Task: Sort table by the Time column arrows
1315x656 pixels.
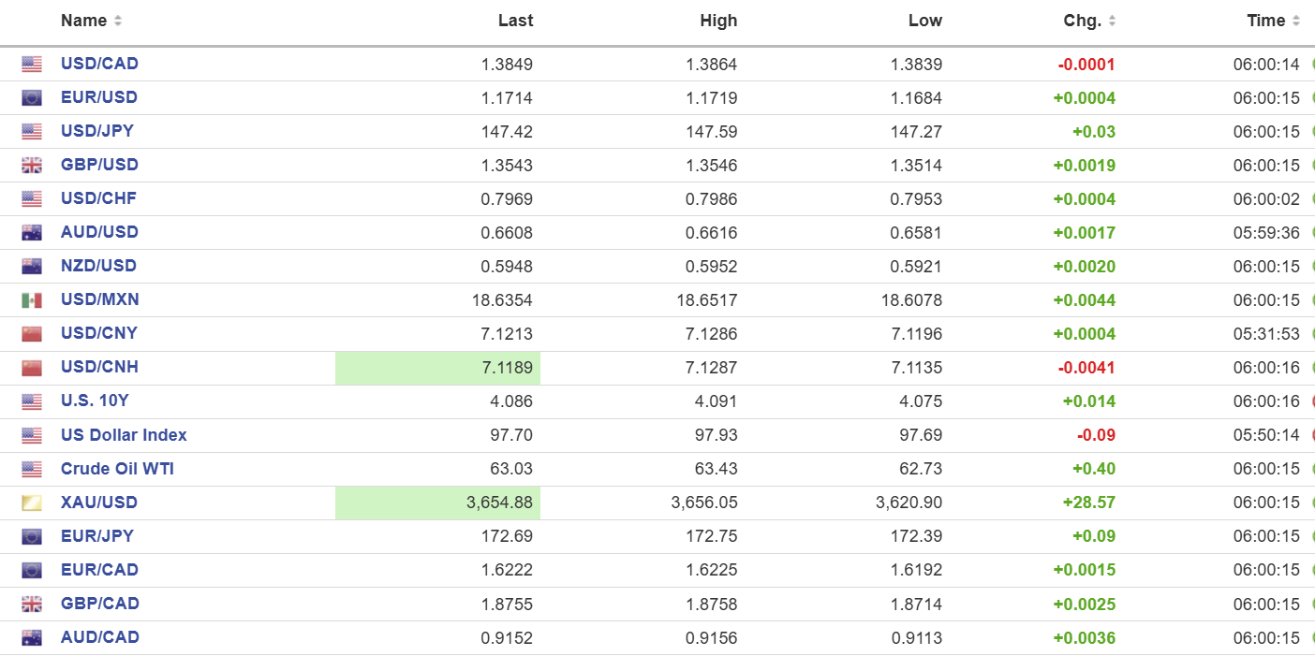Action: point(1296,21)
